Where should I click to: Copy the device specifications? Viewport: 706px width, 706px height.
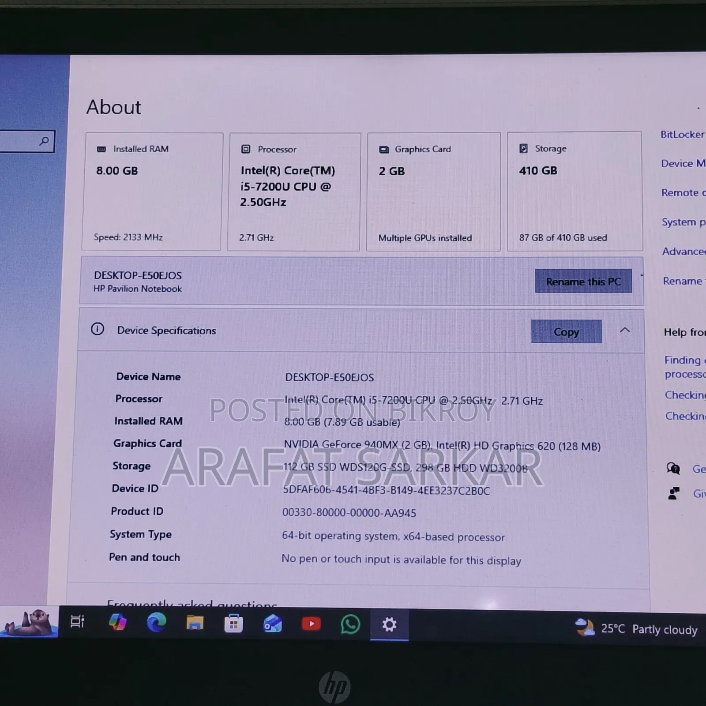pyautogui.click(x=567, y=331)
